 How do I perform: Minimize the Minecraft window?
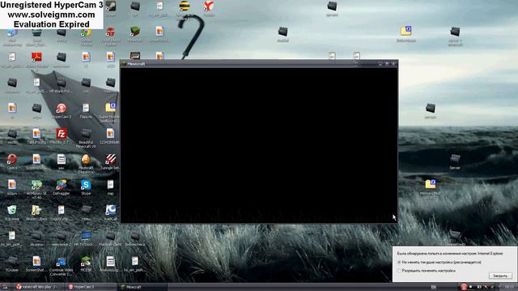tap(380, 64)
